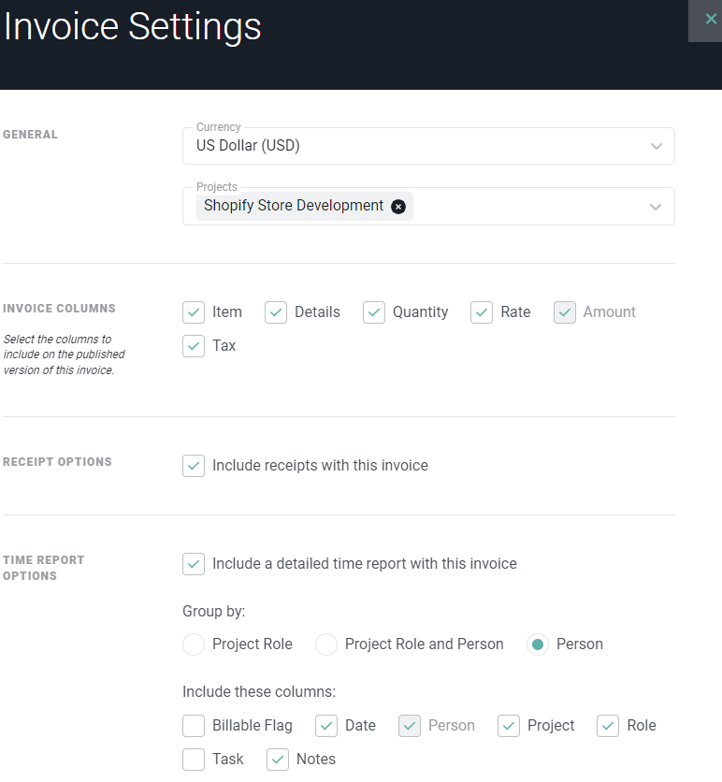The width and height of the screenshot is (722, 782).
Task: Toggle the Tax column checkbox
Action: (x=194, y=346)
